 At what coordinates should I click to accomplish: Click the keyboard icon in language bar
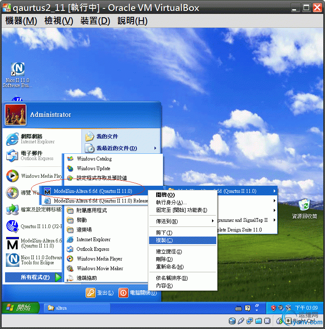pos(239,308)
